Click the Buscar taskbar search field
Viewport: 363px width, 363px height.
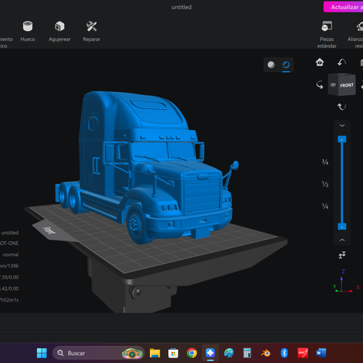[98, 353]
